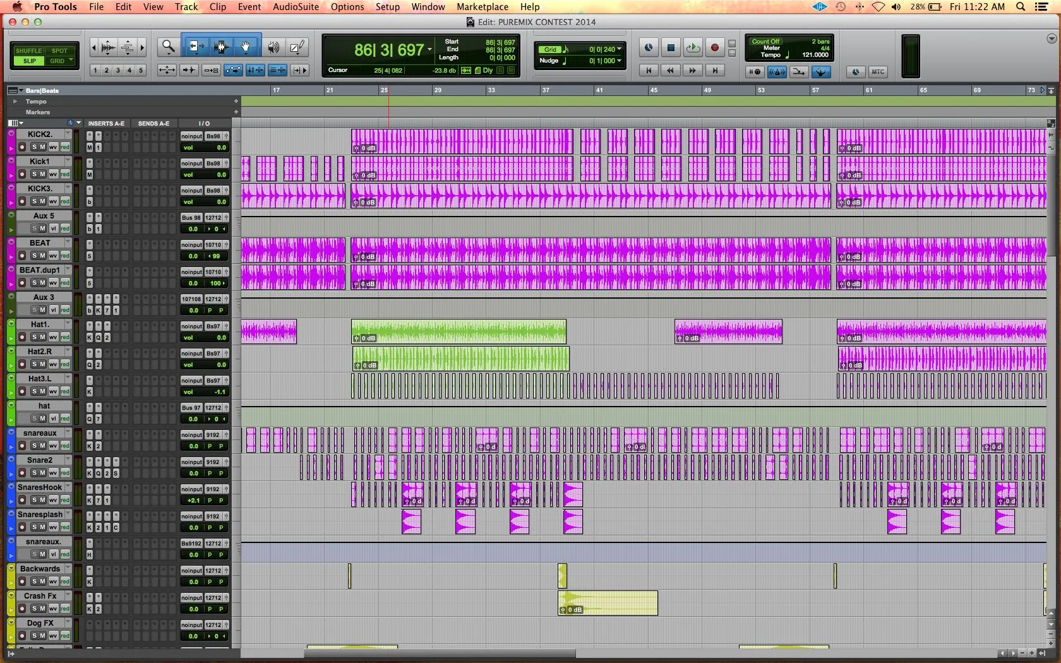Toggle Link Timeline and Edit Selection

point(255,70)
